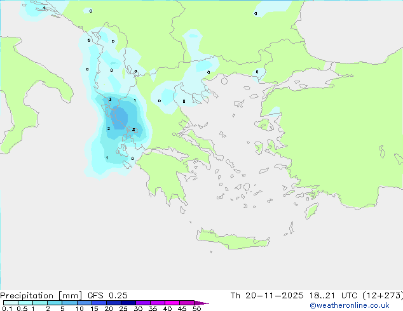The height and width of the screenshot is (311, 403).
Task: Click the '18..21 UTC' time range text
Action: pyautogui.click(x=333, y=296)
